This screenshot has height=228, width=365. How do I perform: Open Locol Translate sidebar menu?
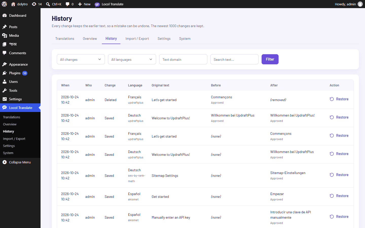click(x=20, y=108)
